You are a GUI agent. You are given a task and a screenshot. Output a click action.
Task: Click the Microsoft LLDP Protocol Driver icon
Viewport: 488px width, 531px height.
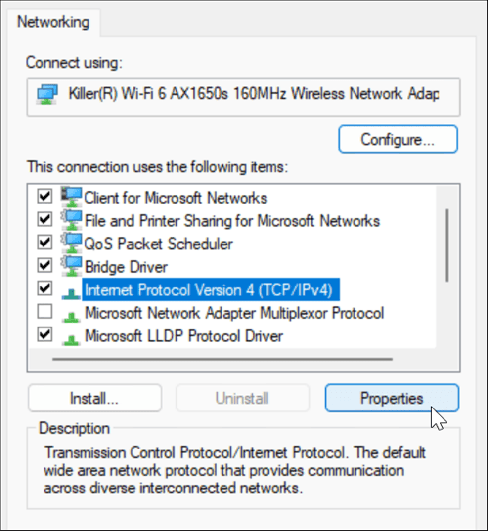tap(71, 340)
